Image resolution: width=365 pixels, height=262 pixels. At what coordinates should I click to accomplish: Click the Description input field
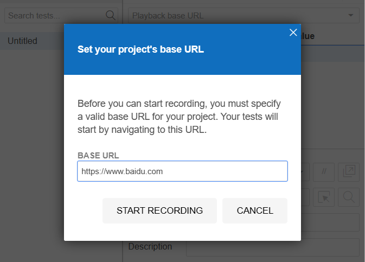click(273, 247)
